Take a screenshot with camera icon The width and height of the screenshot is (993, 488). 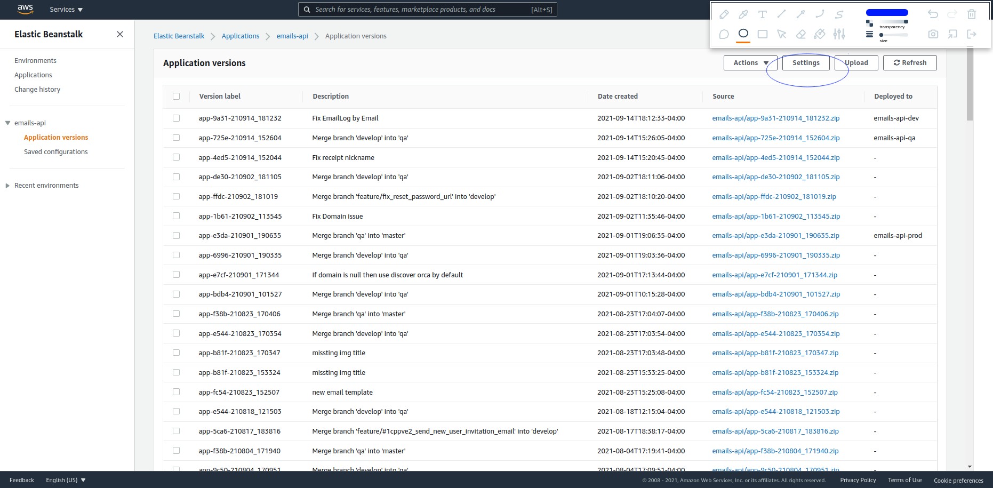pos(933,34)
